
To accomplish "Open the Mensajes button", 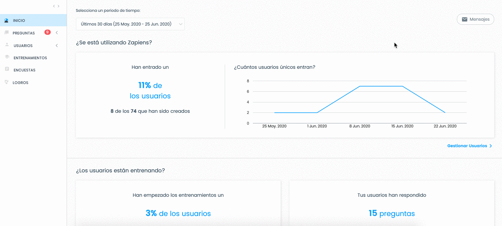I will pyautogui.click(x=475, y=19).
